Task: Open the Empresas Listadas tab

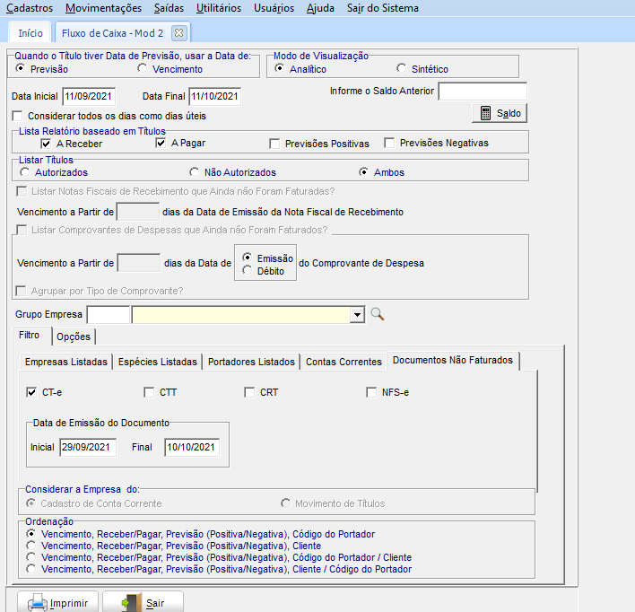Action: point(66,362)
